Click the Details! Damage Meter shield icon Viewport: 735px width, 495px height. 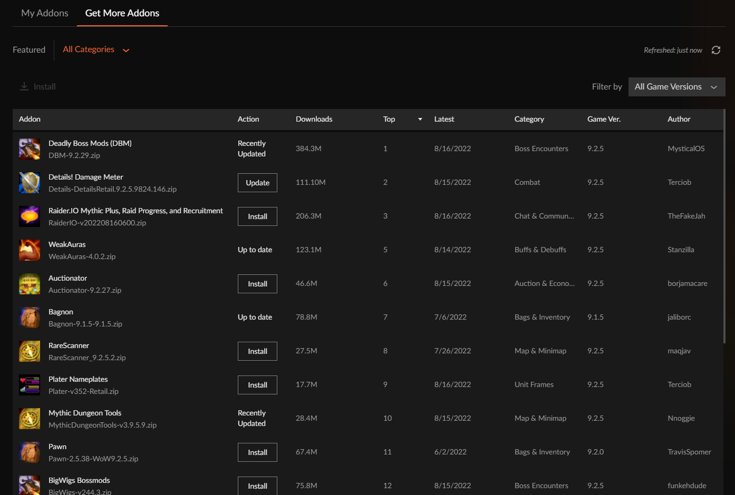[x=29, y=182]
